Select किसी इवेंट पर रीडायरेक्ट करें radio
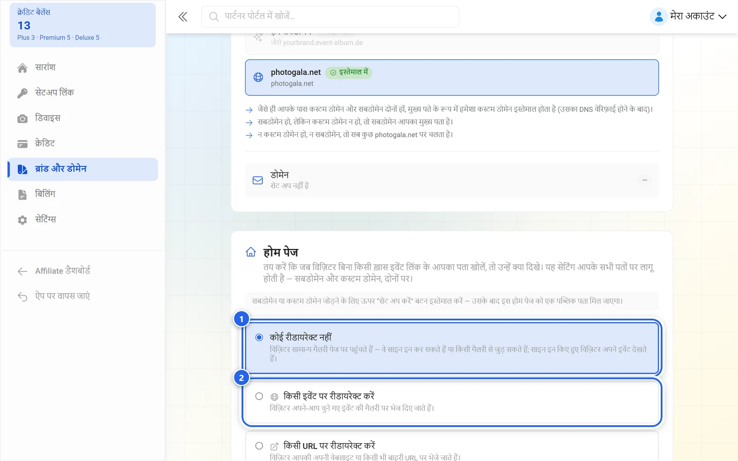The height and width of the screenshot is (461, 738). point(259,396)
